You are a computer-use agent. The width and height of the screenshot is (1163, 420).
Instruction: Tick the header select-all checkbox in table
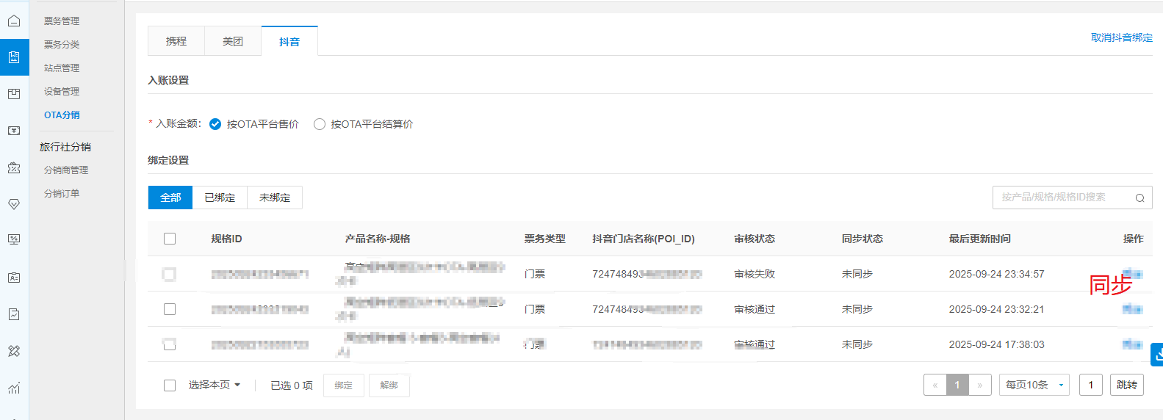[x=170, y=239]
